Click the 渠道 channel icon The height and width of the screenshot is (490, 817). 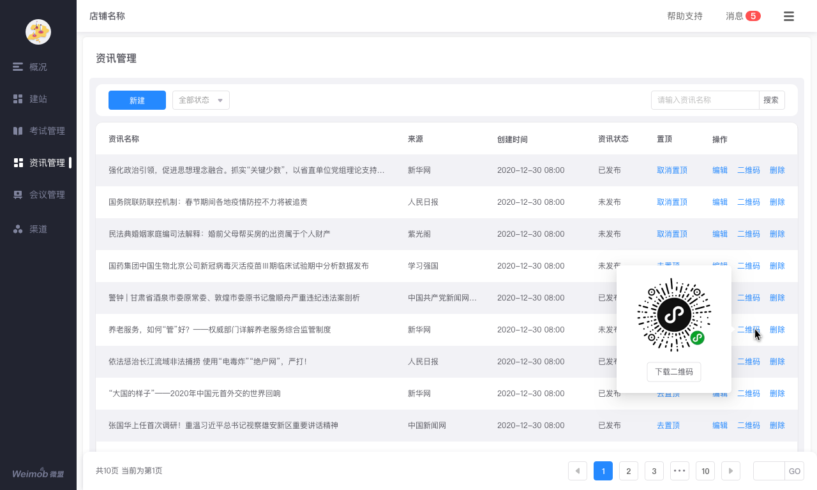(18, 229)
